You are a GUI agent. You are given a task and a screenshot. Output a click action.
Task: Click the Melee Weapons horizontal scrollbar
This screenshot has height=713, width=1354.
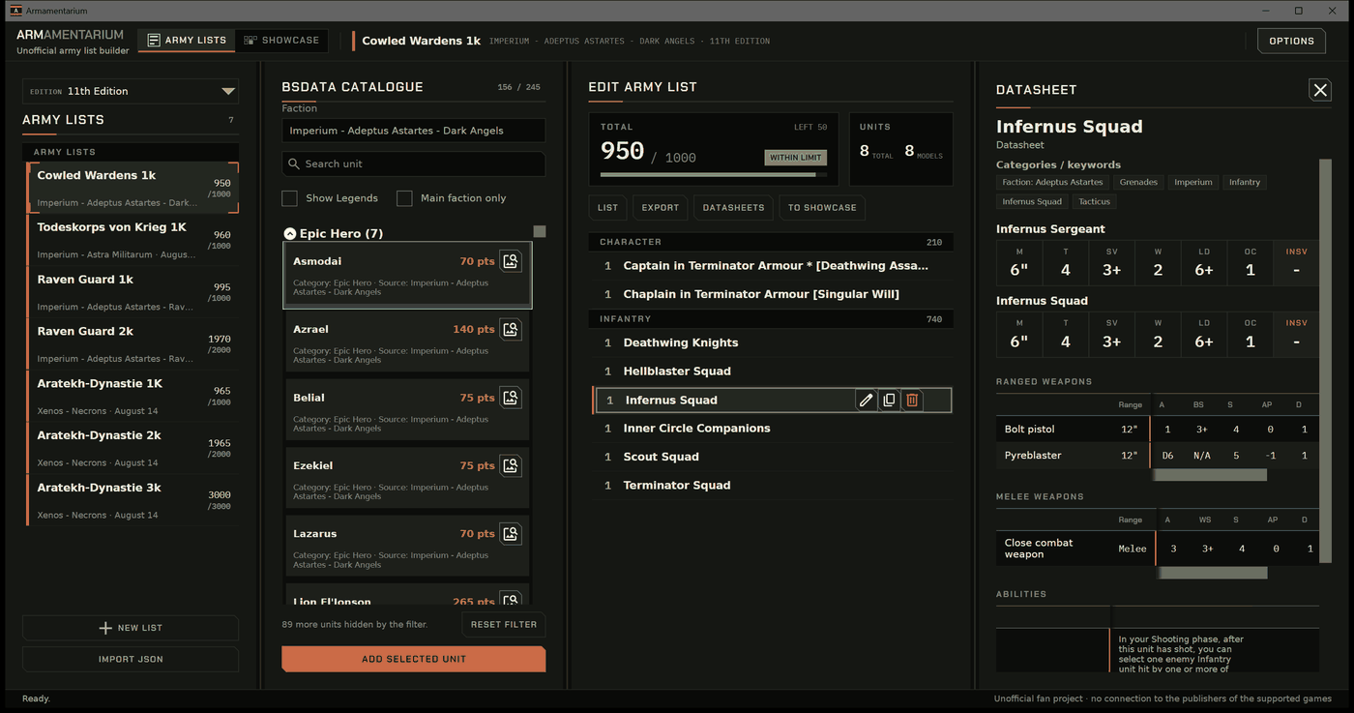pos(1211,573)
